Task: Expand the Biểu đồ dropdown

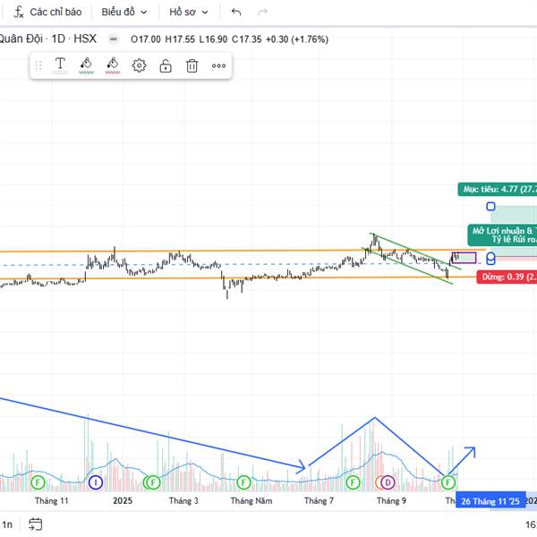Action: pos(124,12)
